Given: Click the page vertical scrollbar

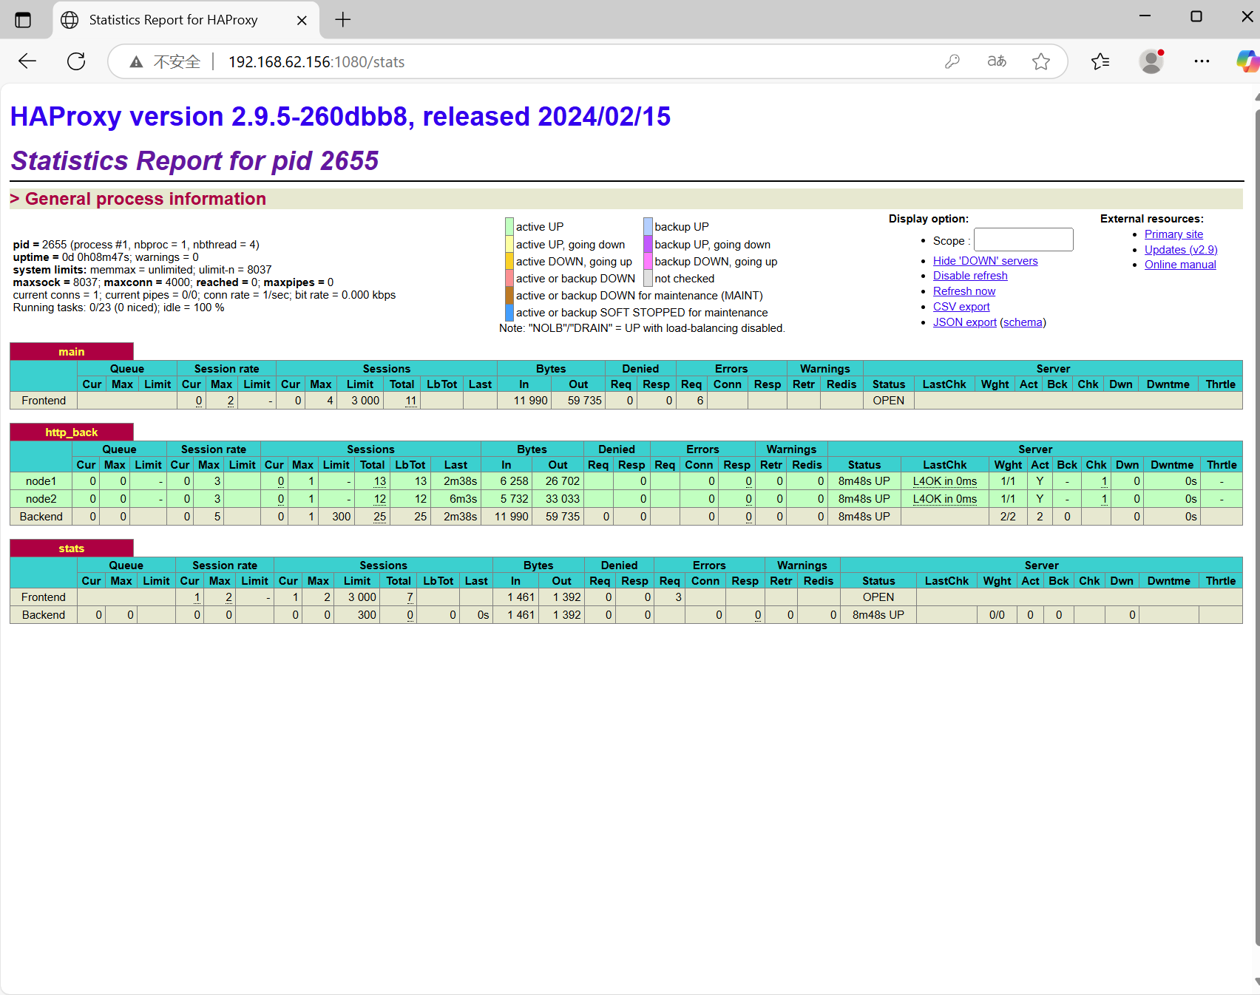Looking at the screenshot, I should [x=1256, y=528].
